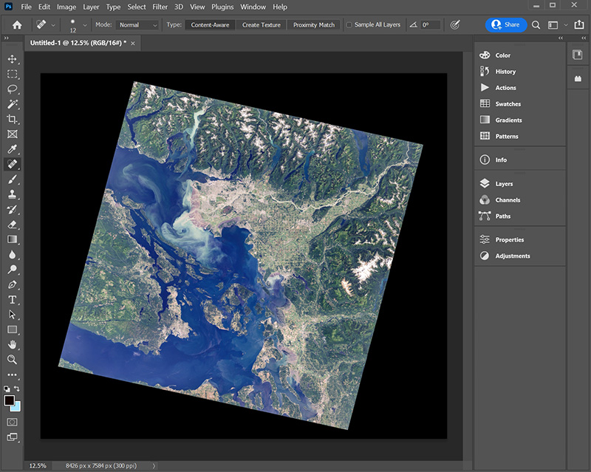Open the Filter menu
This screenshot has width=591, height=472.
pos(159,7)
